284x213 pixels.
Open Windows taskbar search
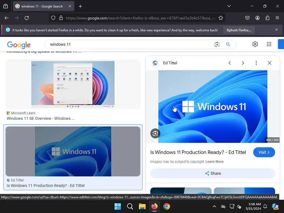[x=130, y=206]
